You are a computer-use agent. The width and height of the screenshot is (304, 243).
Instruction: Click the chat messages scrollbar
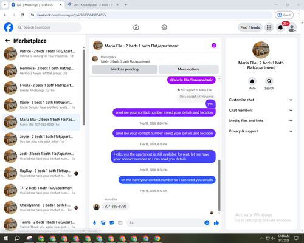219,185
